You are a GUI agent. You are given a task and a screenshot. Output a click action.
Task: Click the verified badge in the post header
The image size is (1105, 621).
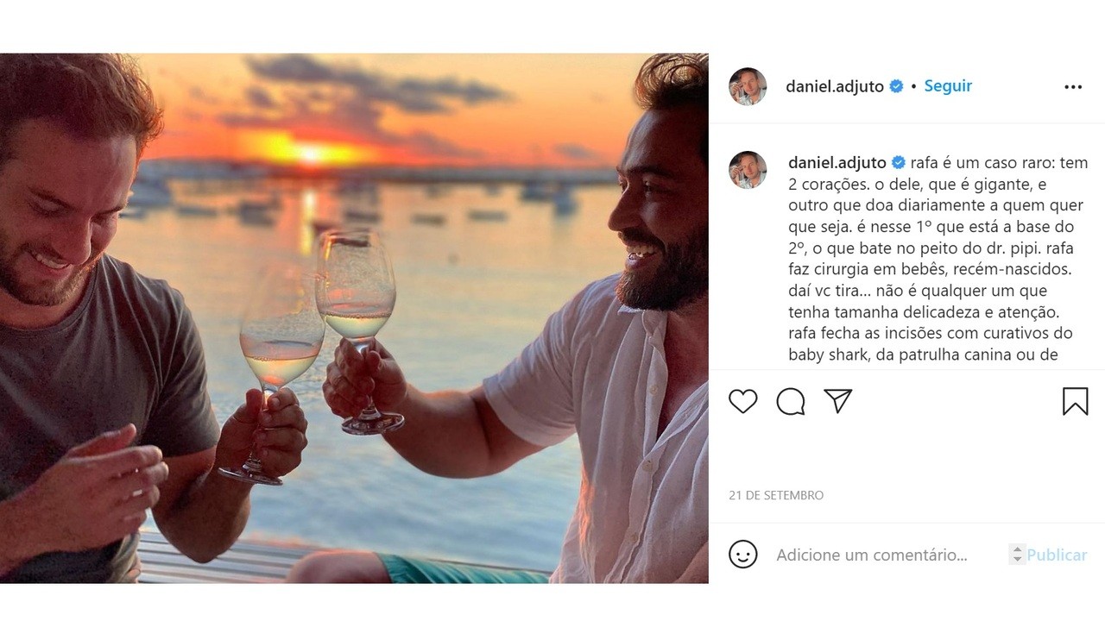pos(897,86)
